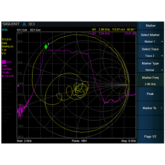This screenshot has width=165, height=165.
Task: Open the Select Trace dropdown showing Trace 2
Action: [x=150, y=52]
